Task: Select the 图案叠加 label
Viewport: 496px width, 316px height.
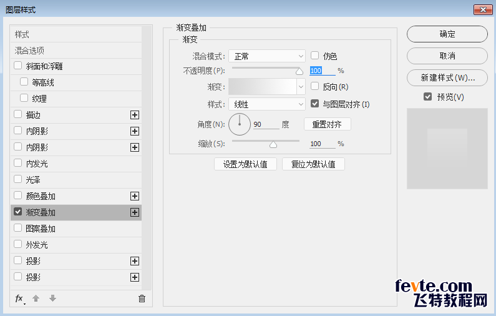Action: (x=41, y=229)
